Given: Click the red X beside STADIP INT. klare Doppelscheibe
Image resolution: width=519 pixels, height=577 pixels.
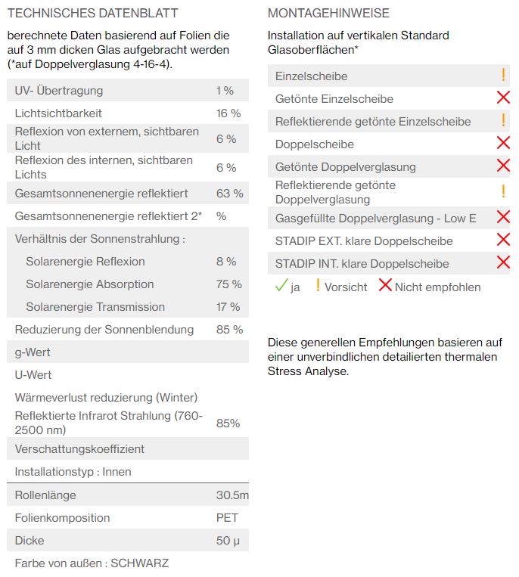Looking at the screenshot, I should pos(503,262).
